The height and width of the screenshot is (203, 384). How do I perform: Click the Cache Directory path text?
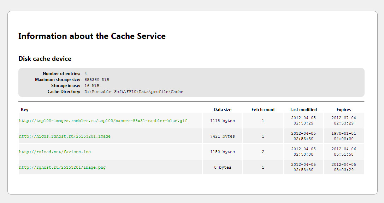tap(134, 92)
